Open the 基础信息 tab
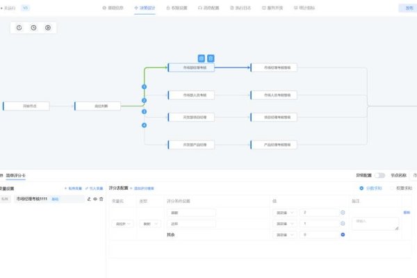This screenshot has width=417, height=278. 113,8
